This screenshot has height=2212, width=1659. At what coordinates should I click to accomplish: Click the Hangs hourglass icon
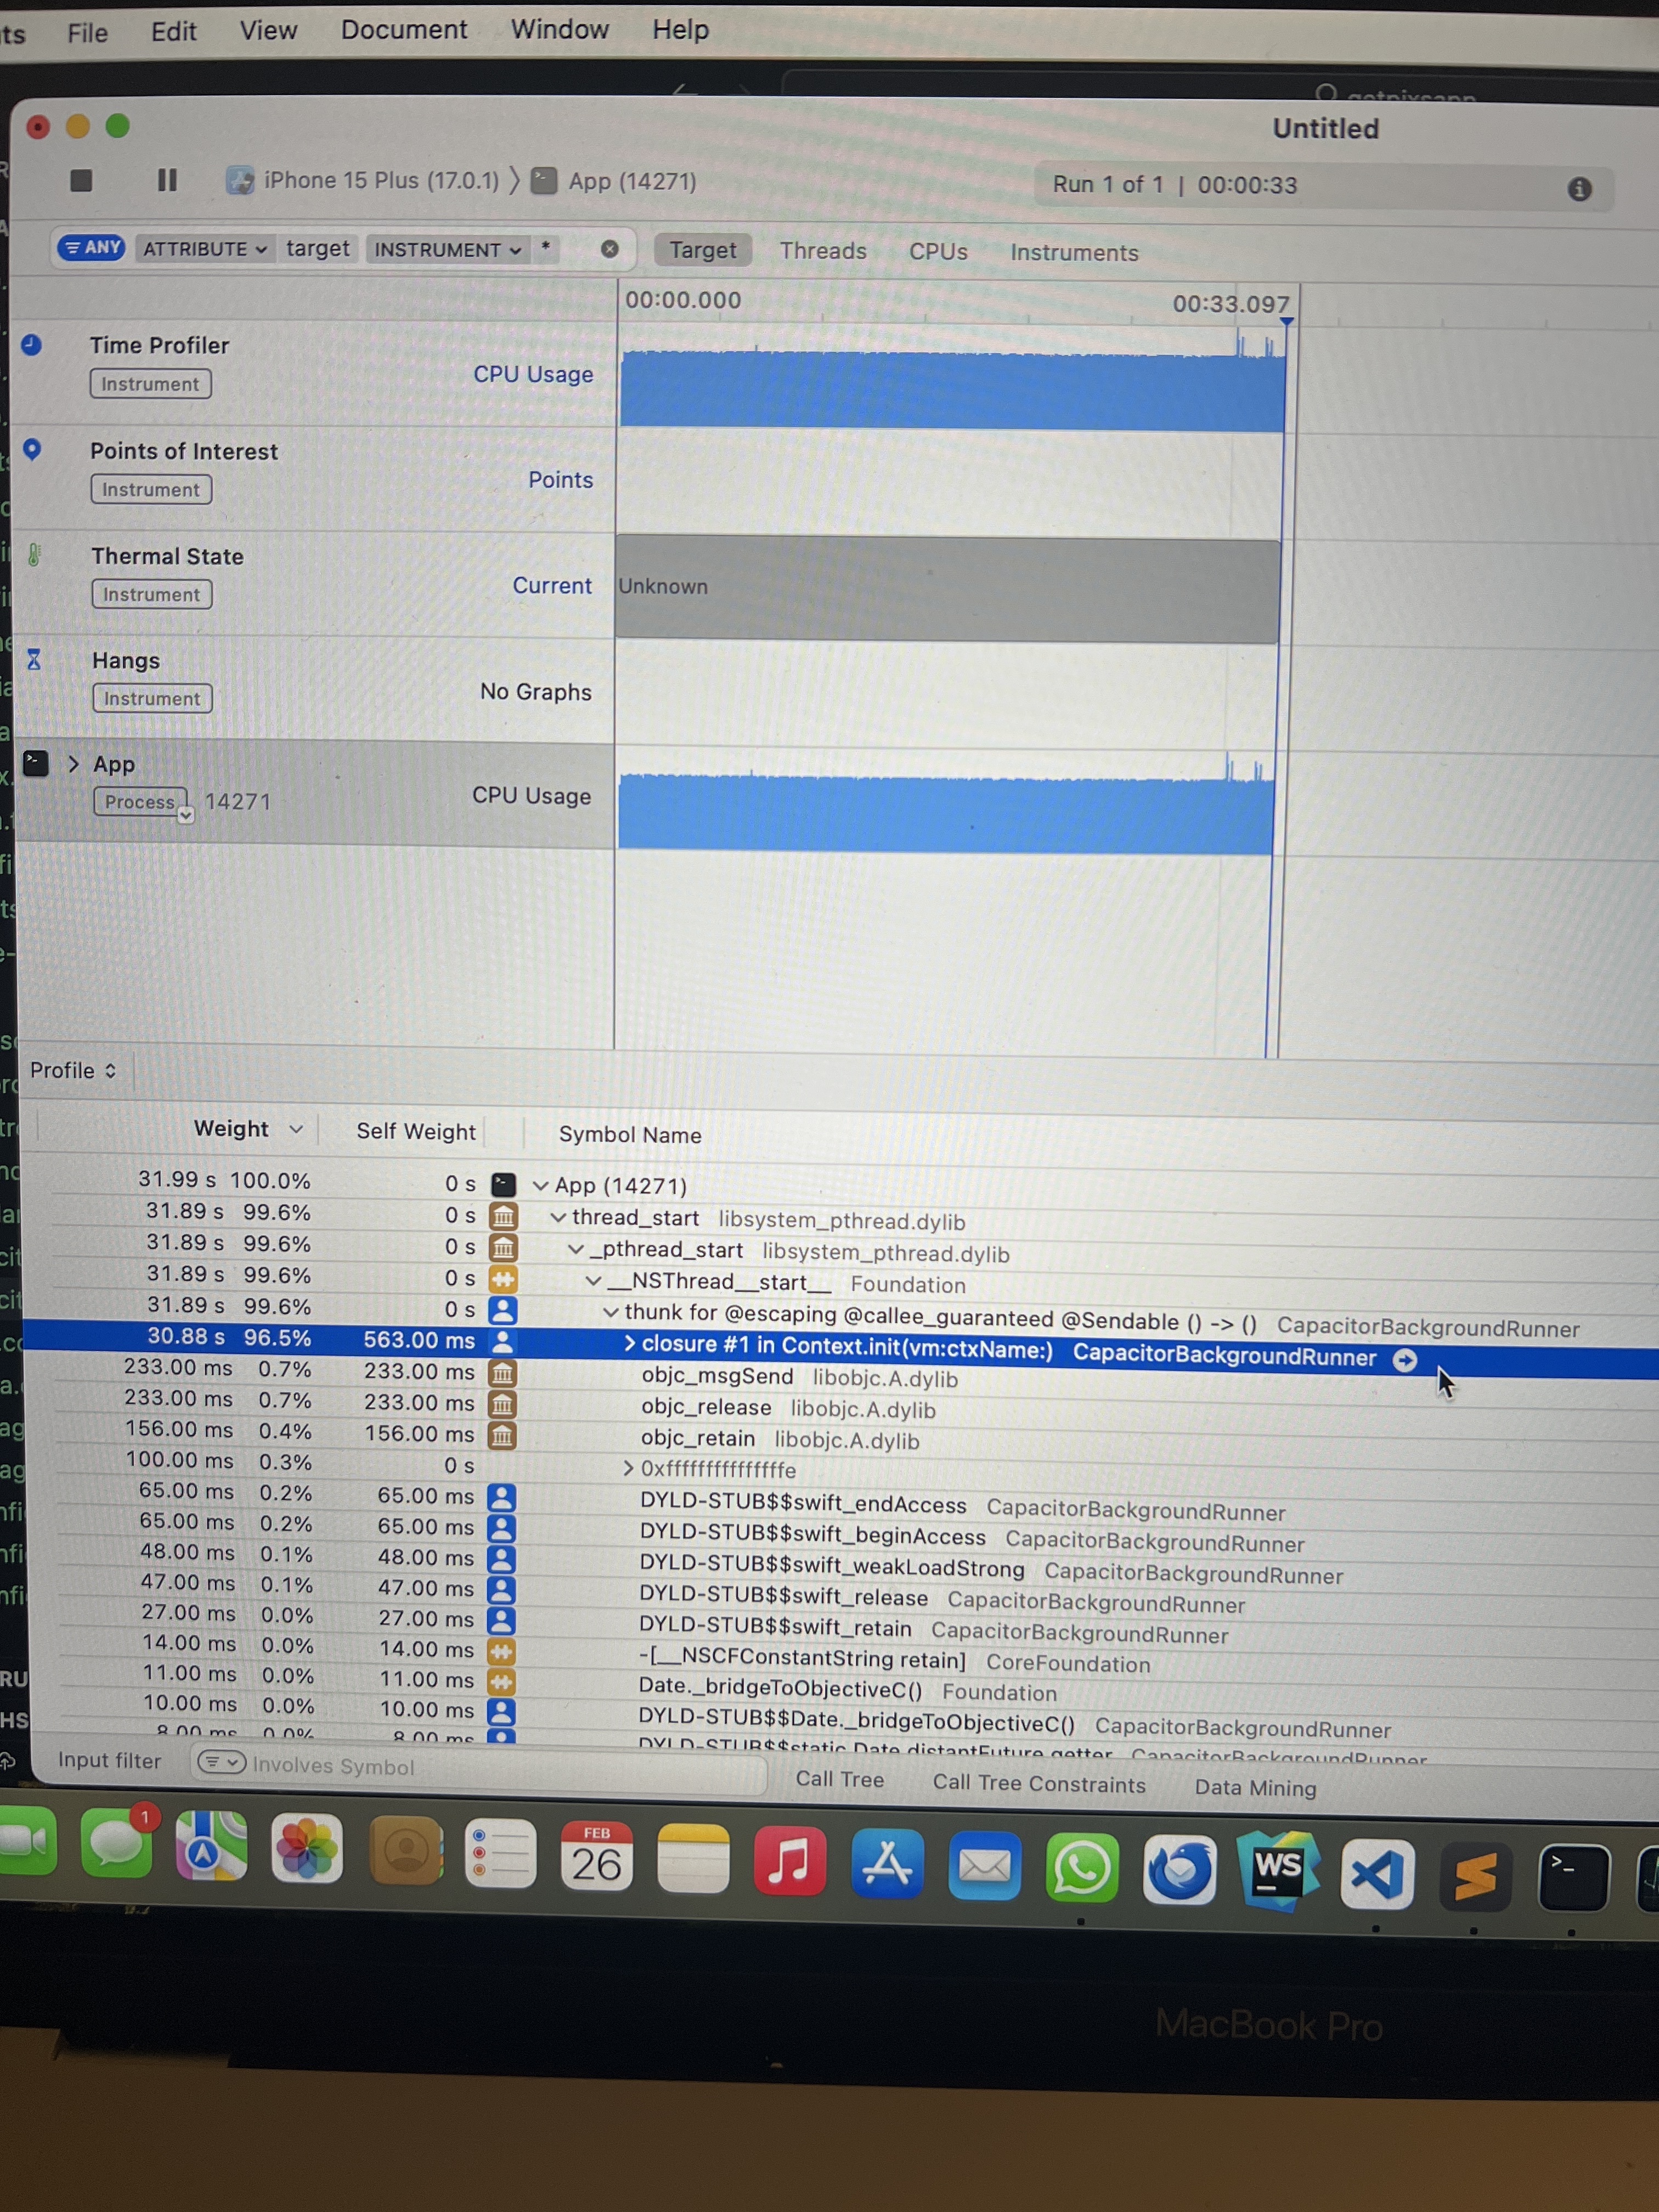[34, 659]
